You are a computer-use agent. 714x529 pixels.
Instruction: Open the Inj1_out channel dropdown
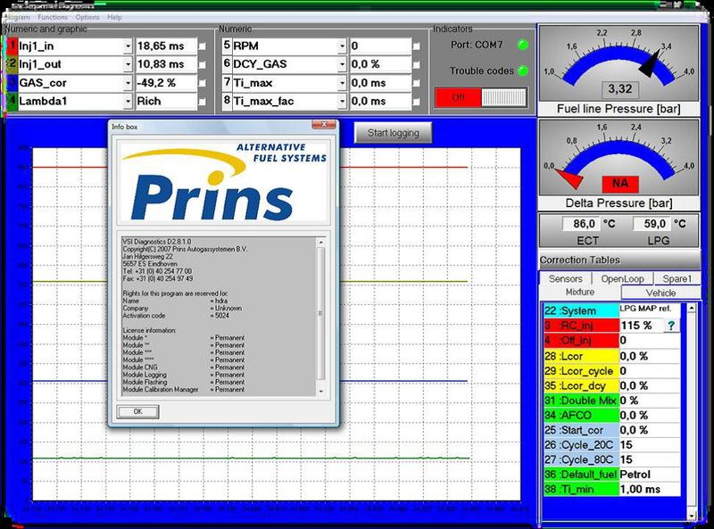pyautogui.click(x=128, y=64)
